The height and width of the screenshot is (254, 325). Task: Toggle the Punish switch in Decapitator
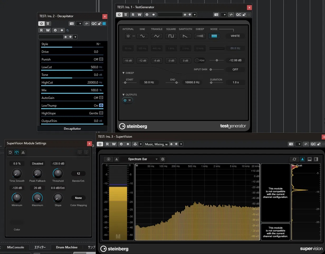coord(101,59)
